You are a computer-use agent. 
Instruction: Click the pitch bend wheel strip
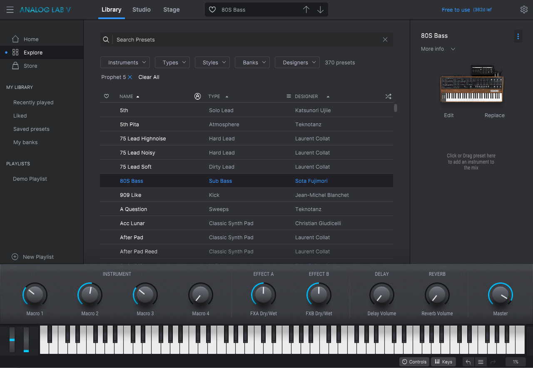coord(12,340)
